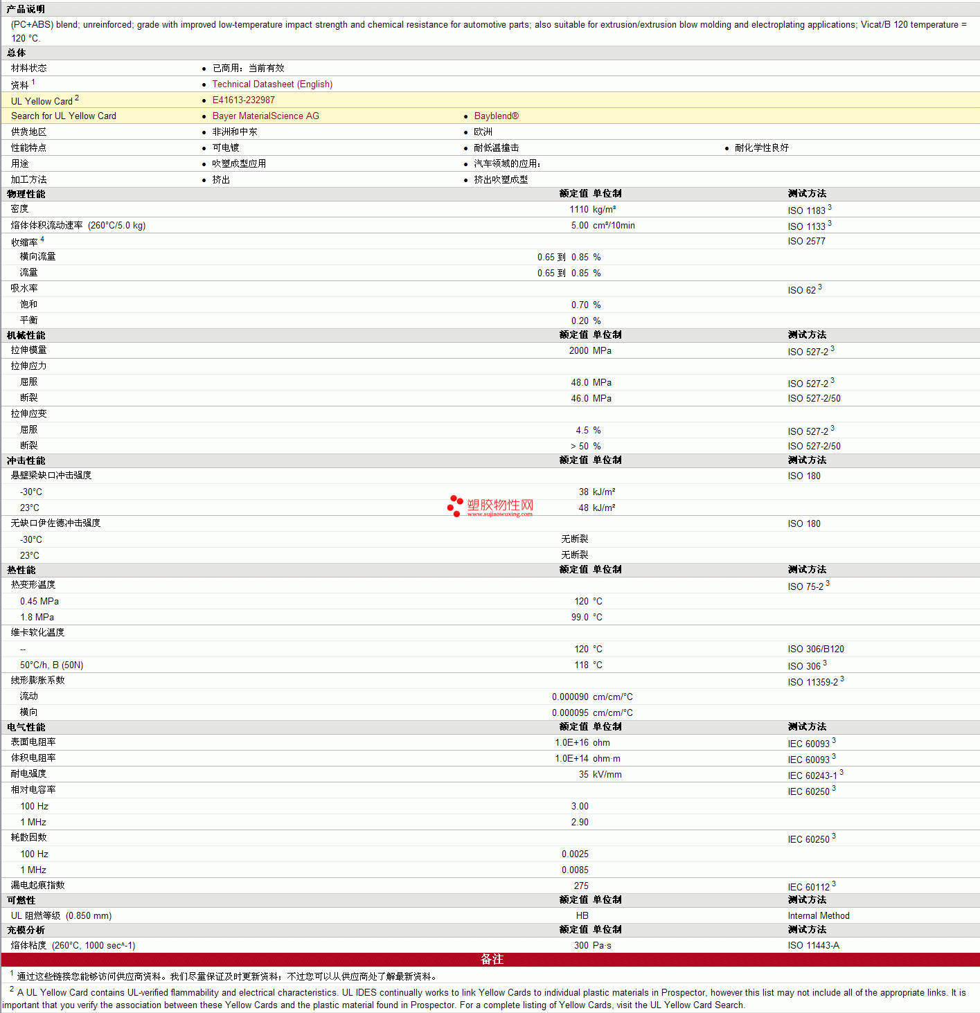Click the IEC 60243-1 test method
Image resolution: width=980 pixels, height=1013 pixels.
(x=812, y=775)
